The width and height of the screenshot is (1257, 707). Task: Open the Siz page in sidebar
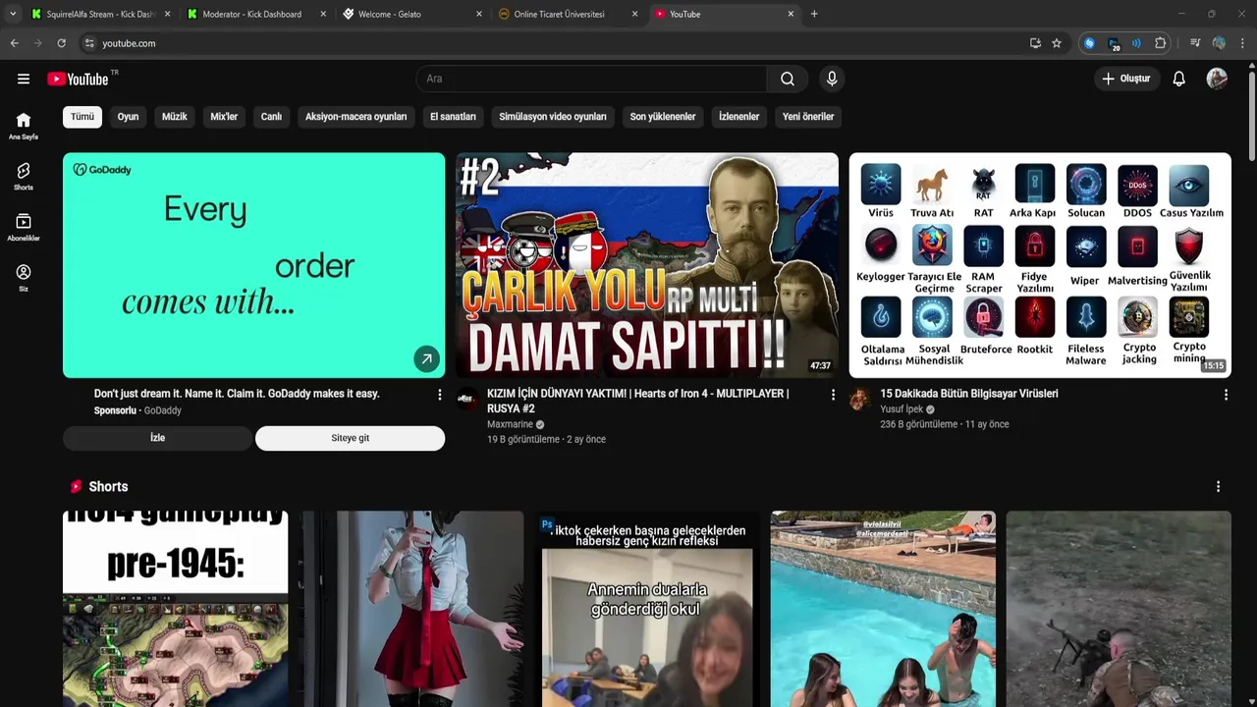coord(24,278)
